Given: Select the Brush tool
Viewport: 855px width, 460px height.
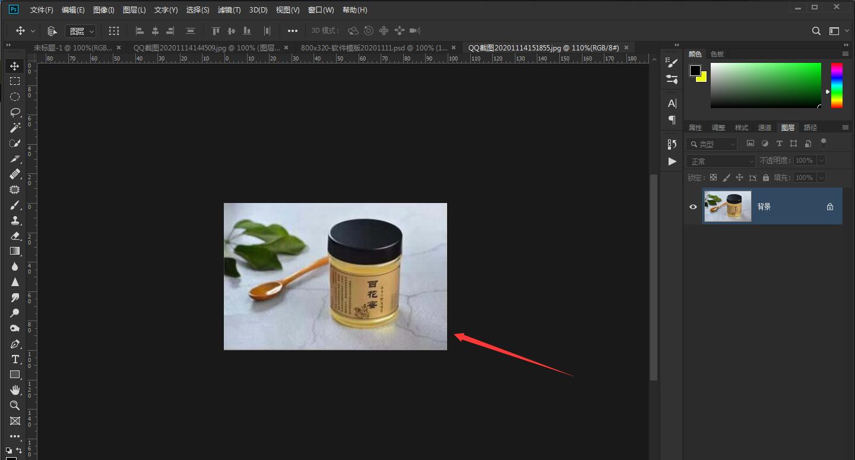Looking at the screenshot, I should [x=15, y=205].
